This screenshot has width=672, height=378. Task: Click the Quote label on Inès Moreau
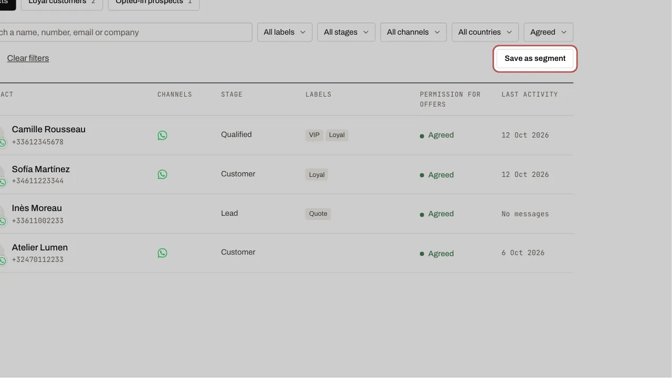[318, 214]
